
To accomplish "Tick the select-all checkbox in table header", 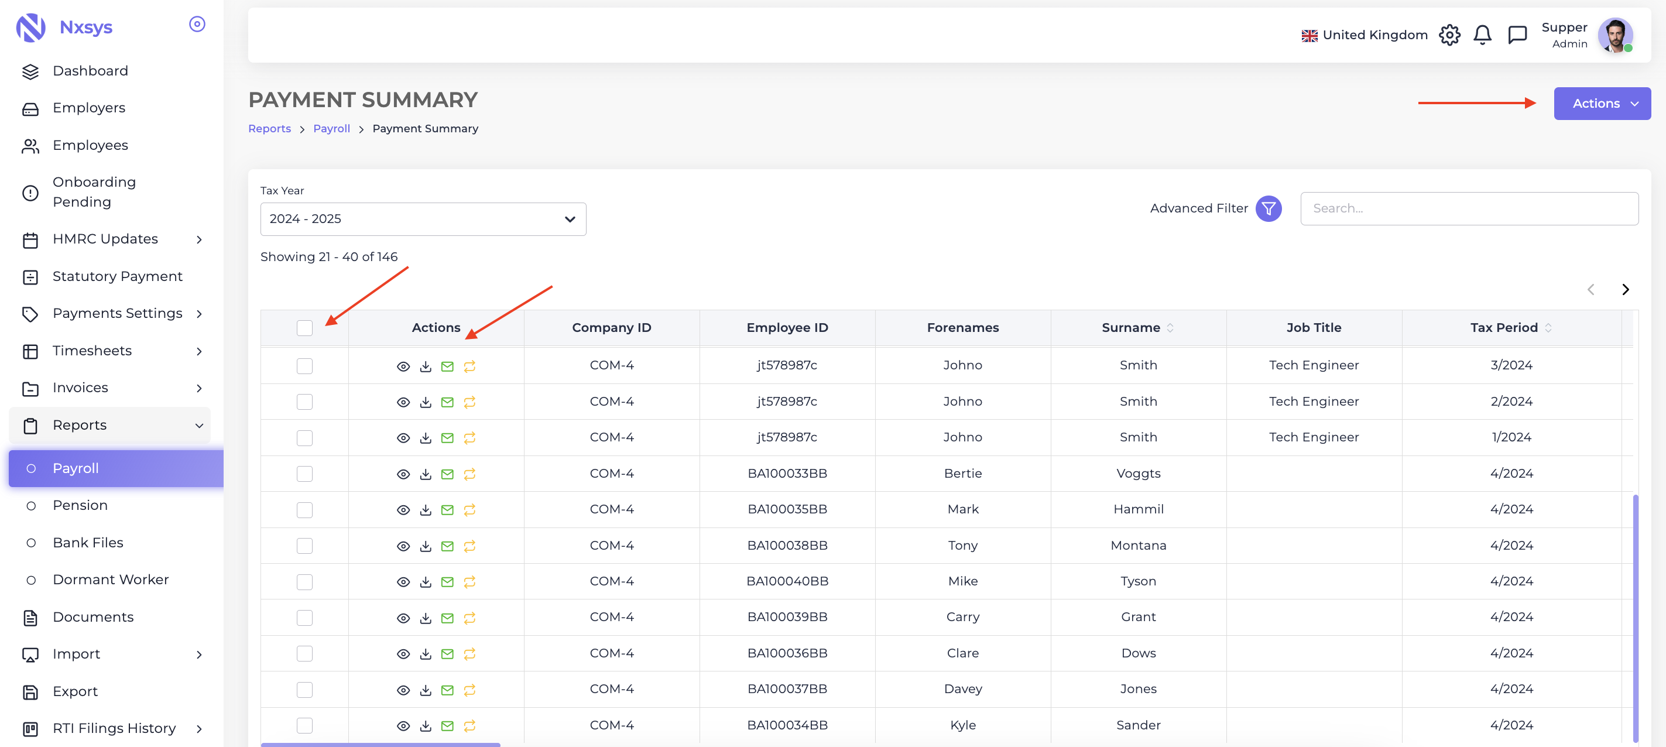I will point(304,328).
